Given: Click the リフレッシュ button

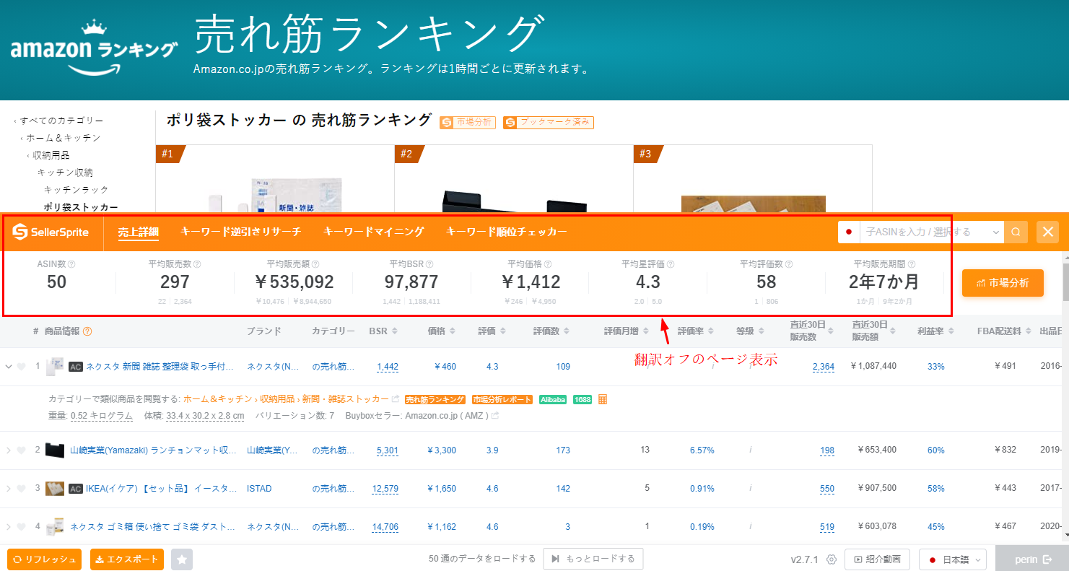Looking at the screenshot, I should pyautogui.click(x=45, y=559).
